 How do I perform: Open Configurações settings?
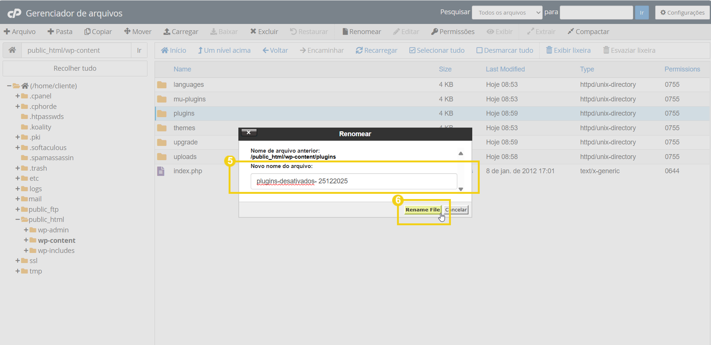[683, 13]
